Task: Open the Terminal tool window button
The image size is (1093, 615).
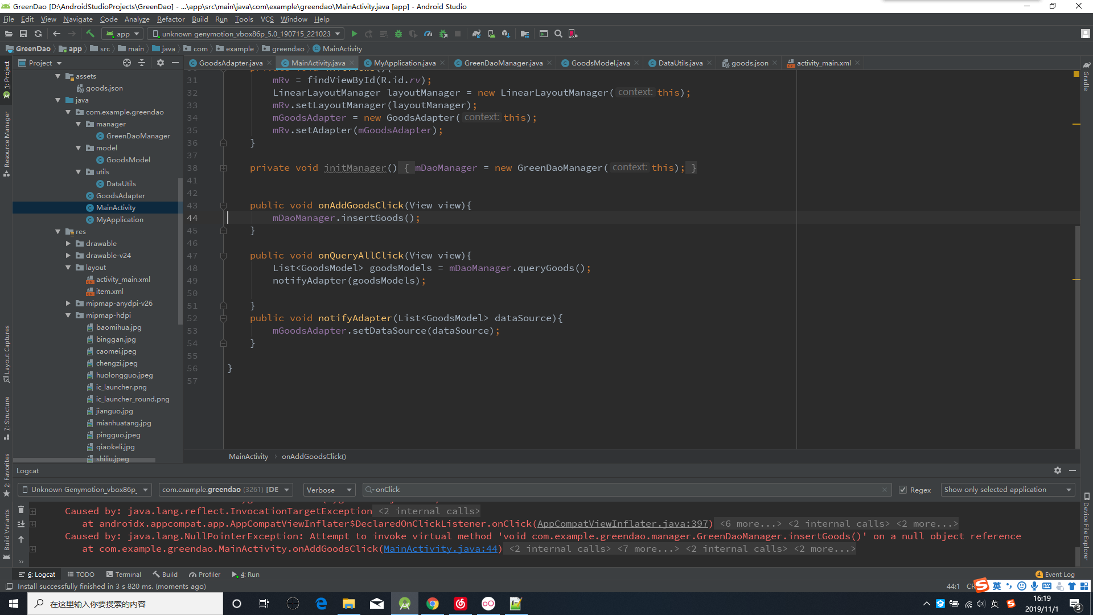Action: click(124, 575)
